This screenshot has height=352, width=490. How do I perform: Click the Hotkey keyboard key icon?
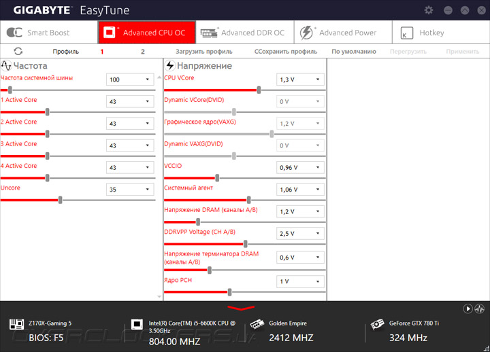pos(406,33)
